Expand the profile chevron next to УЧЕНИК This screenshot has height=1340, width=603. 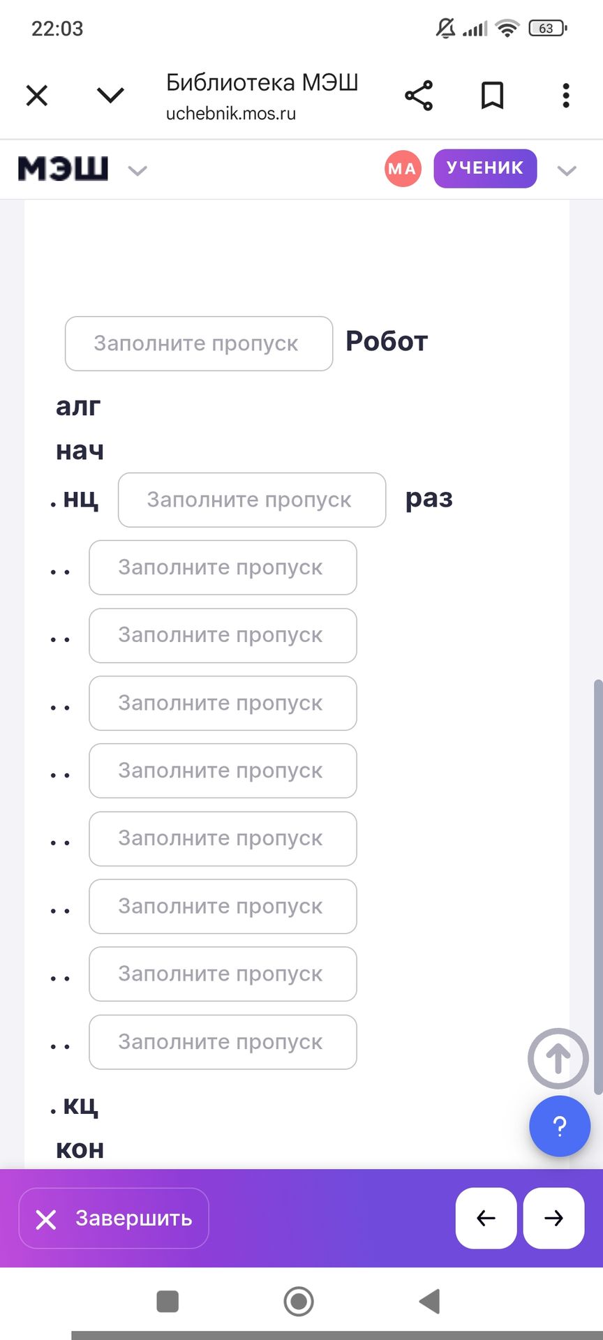click(567, 170)
